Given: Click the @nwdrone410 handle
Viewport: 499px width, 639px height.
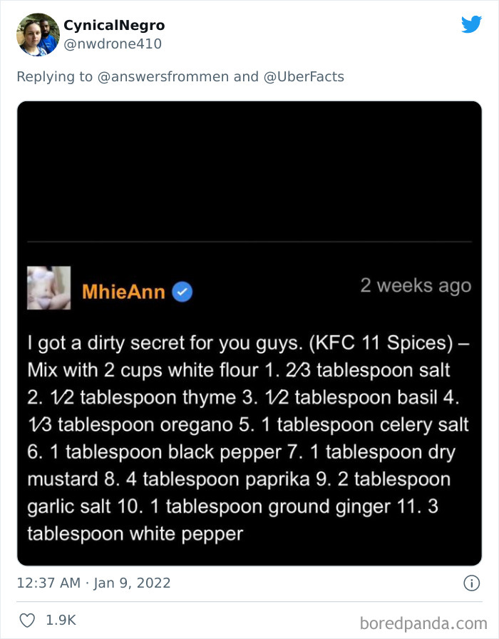Looking at the screenshot, I should click(x=113, y=44).
